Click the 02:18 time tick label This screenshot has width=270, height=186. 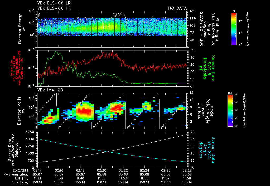click(80, 170)
